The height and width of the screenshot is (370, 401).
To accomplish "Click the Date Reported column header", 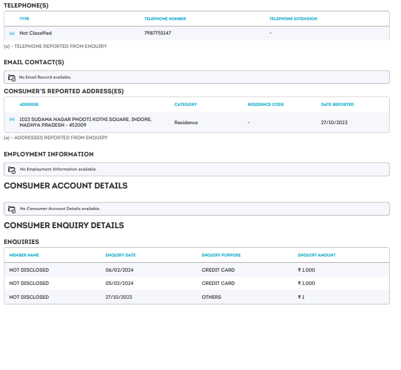I will point(337,105).
